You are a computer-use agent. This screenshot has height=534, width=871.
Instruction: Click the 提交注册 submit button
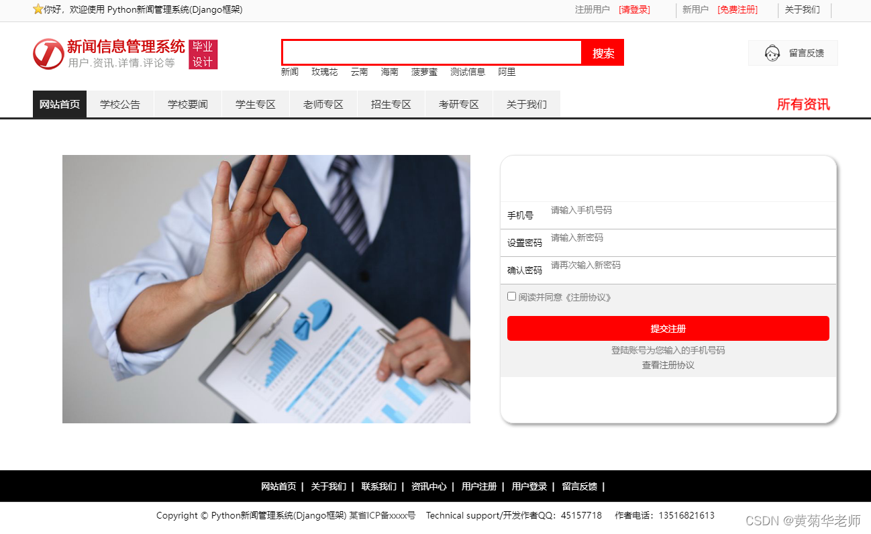[668, 329]
